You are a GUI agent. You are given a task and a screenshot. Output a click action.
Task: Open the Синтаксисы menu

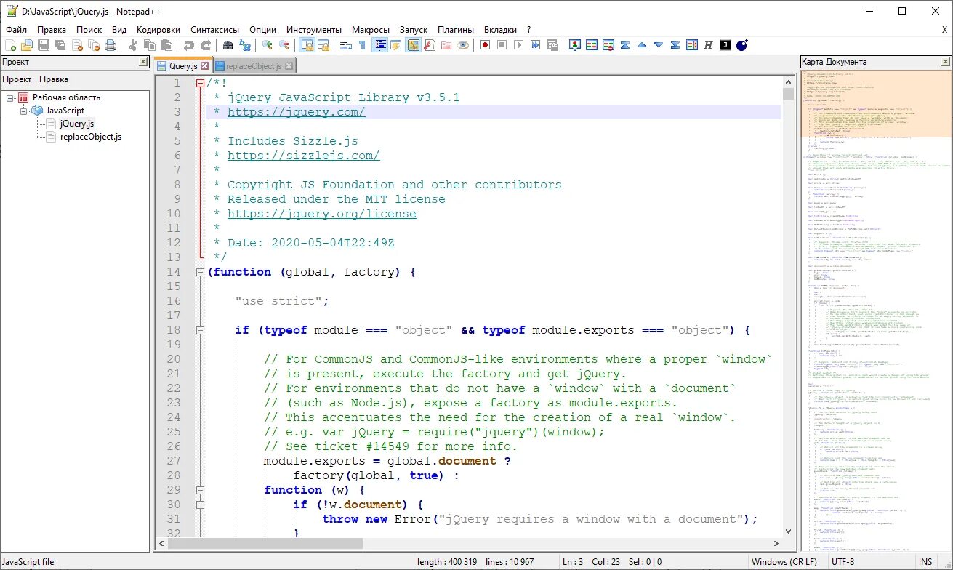pos(214,30)
